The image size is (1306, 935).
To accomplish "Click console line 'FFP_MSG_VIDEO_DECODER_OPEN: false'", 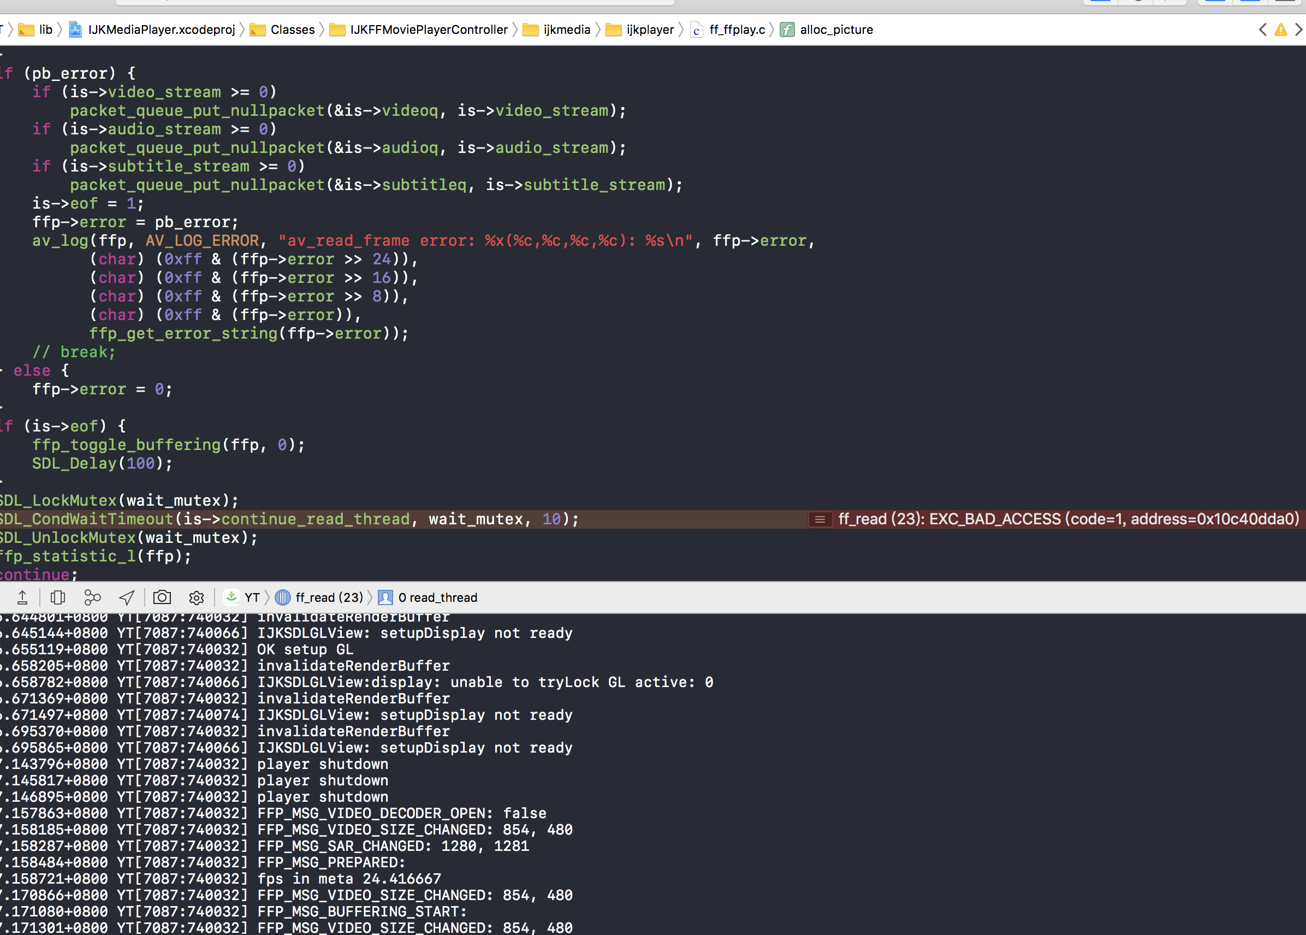I will (x=402, y=814).
